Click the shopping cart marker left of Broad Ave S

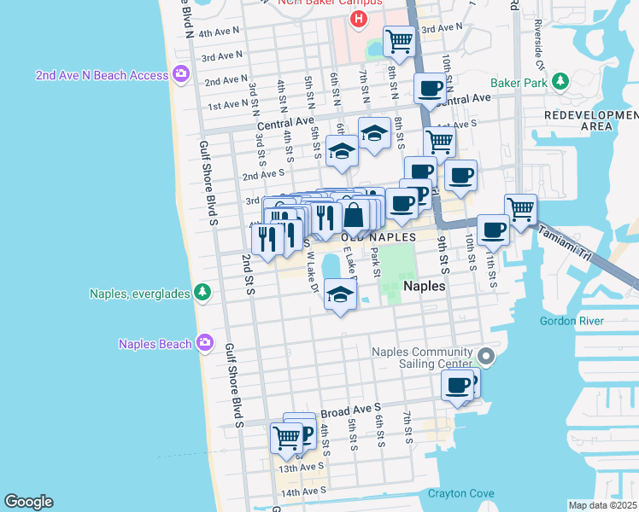[x=286, y=439]
